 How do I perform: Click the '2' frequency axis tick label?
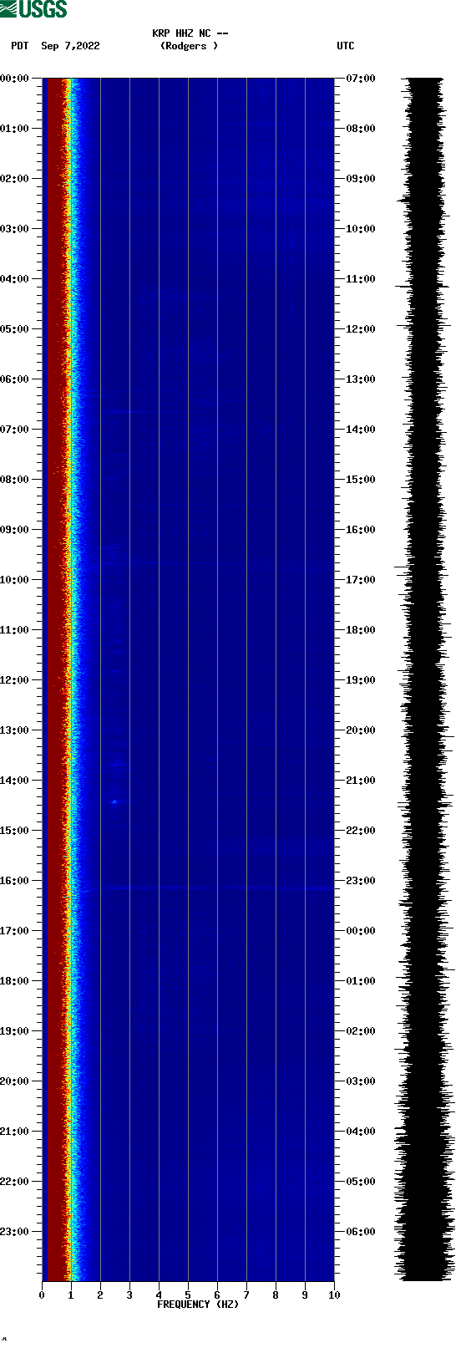tap(100, 1295)
